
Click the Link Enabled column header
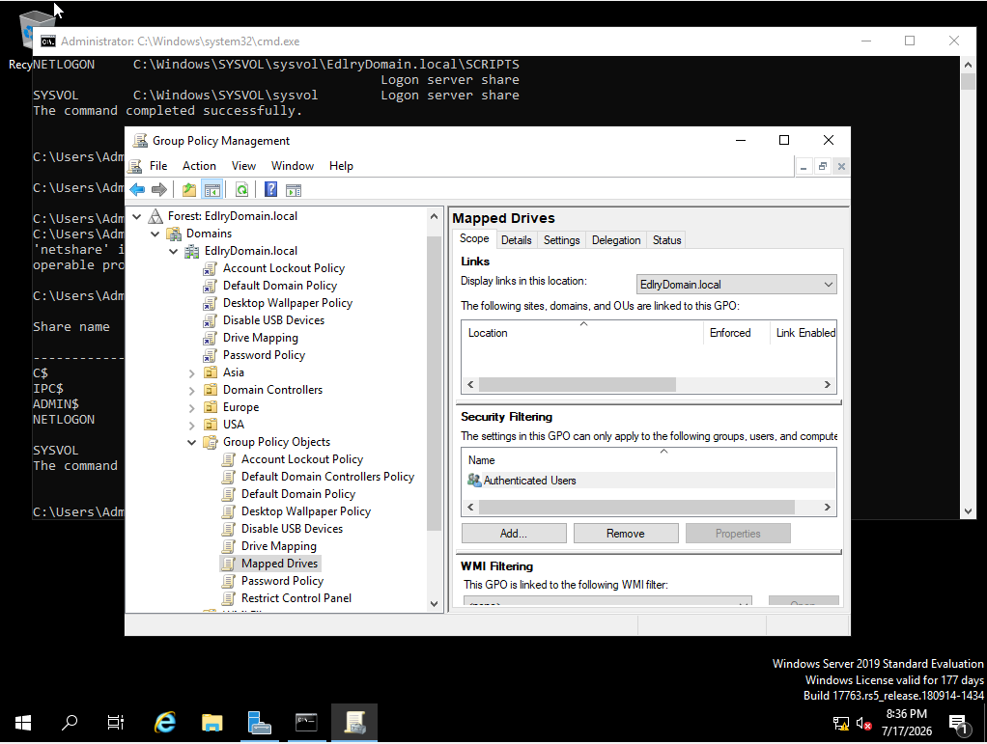click(x=804, y=333)
